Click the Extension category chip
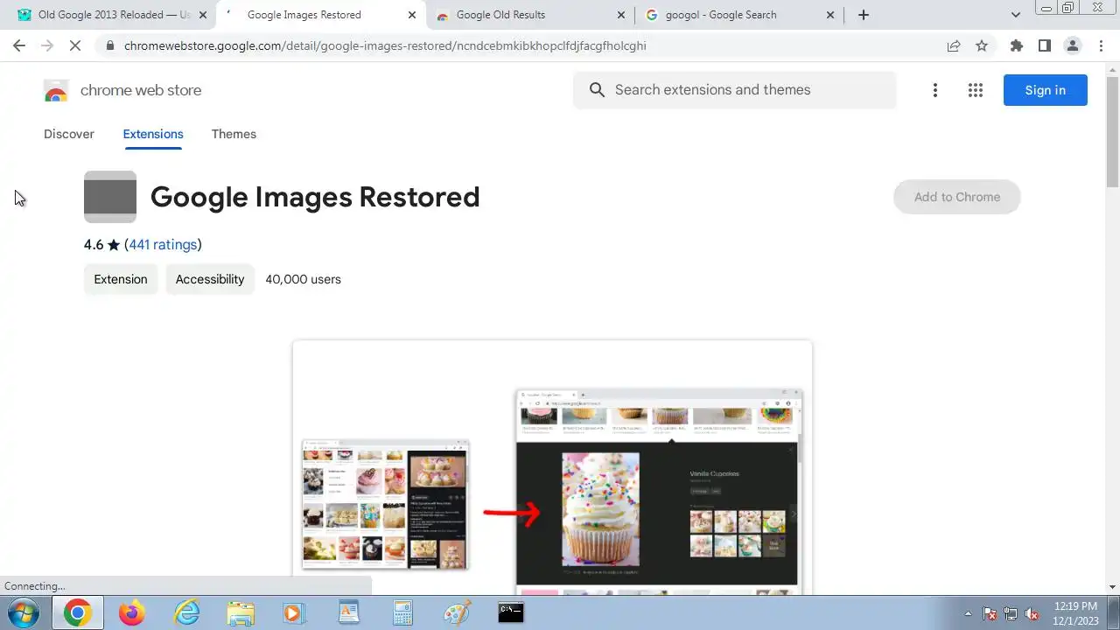 pos(121,279)
